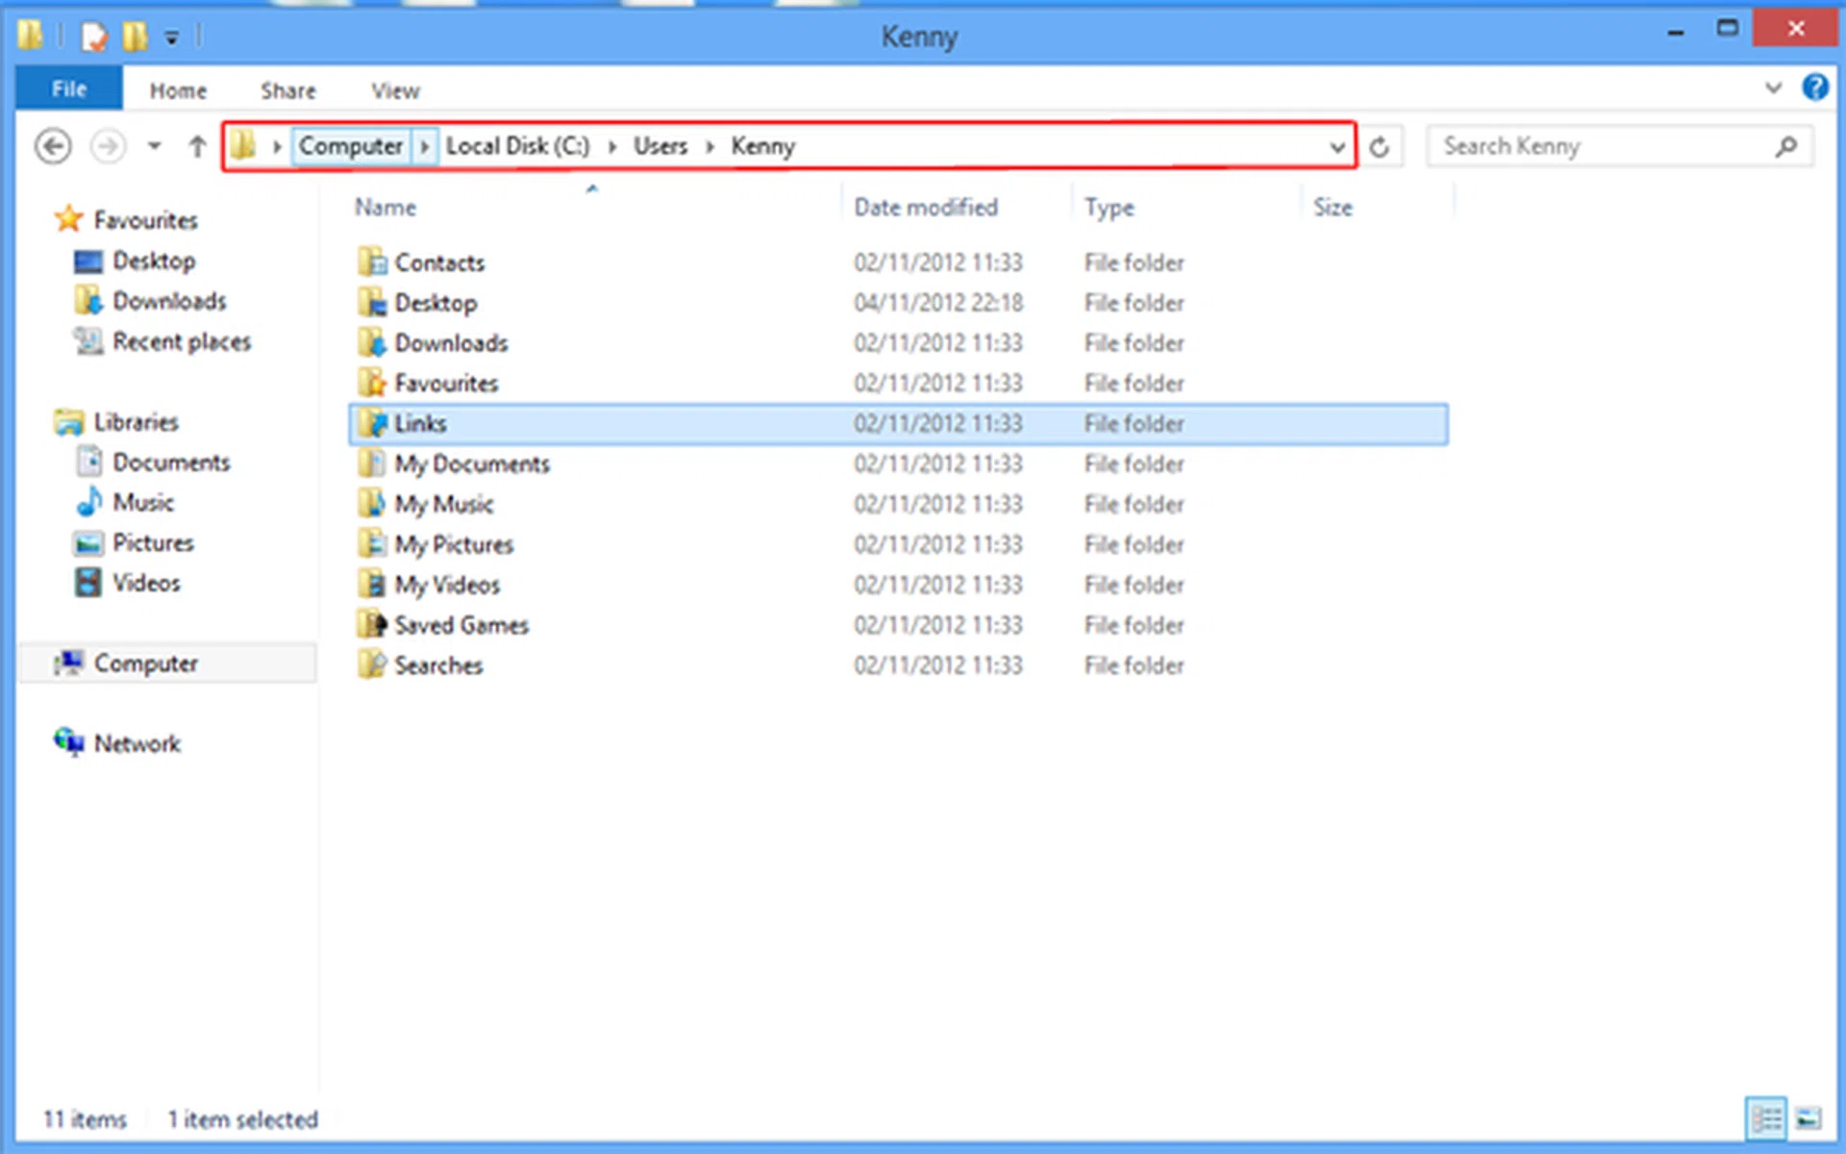Click the search magnifier icon

coord(1786,147)
